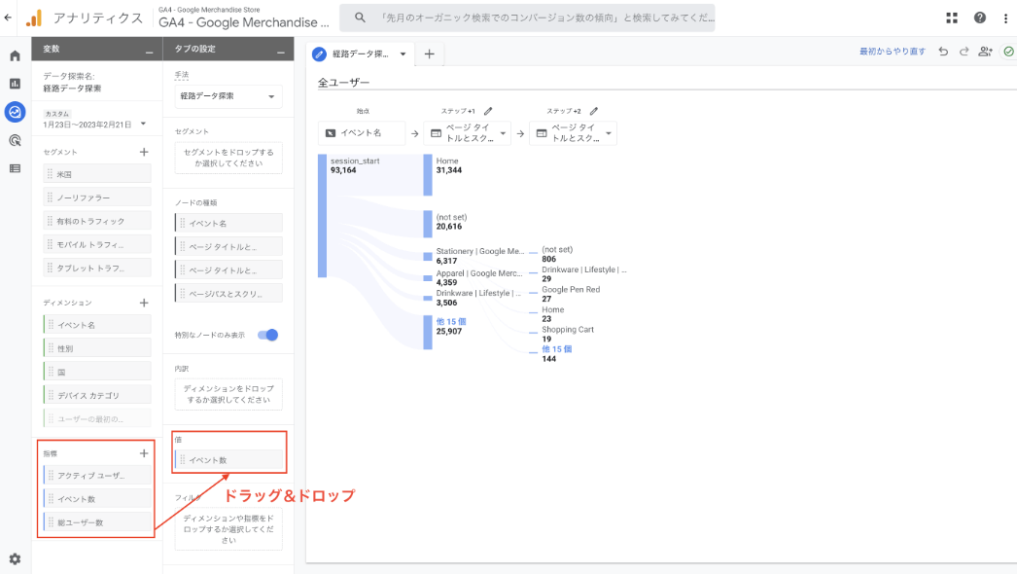Click the green check status icon
The height and width of the screenshot is (574, 1017).
tap(1008, 52)
